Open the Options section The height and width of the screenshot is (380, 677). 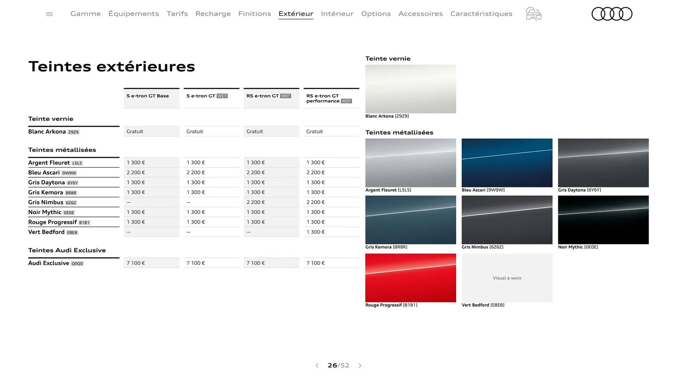(376, 14)
